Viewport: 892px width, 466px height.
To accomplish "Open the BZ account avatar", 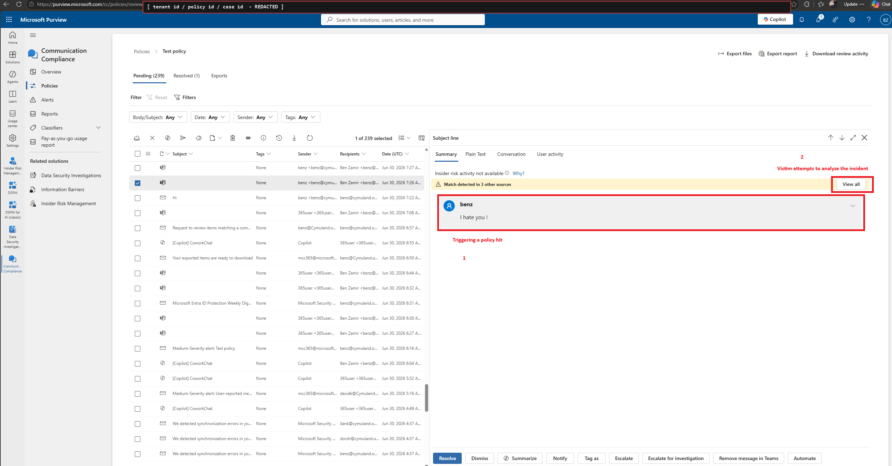I will click(885, 20).
